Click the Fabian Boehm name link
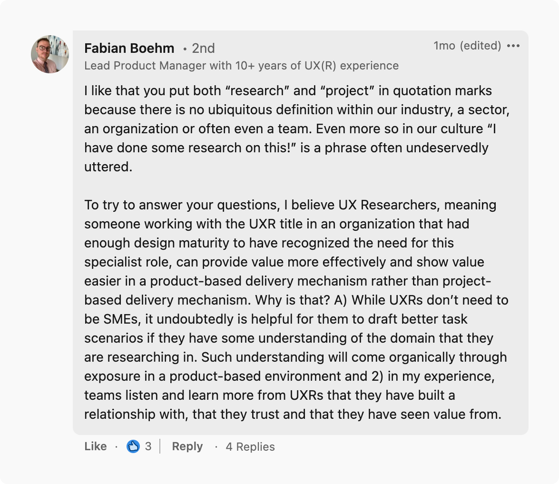The image size is (559, 484). pyautogui.click(x=129, y=49)
